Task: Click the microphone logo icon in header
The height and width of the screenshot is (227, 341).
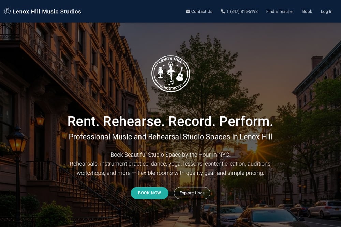Action: pos(7,11)
